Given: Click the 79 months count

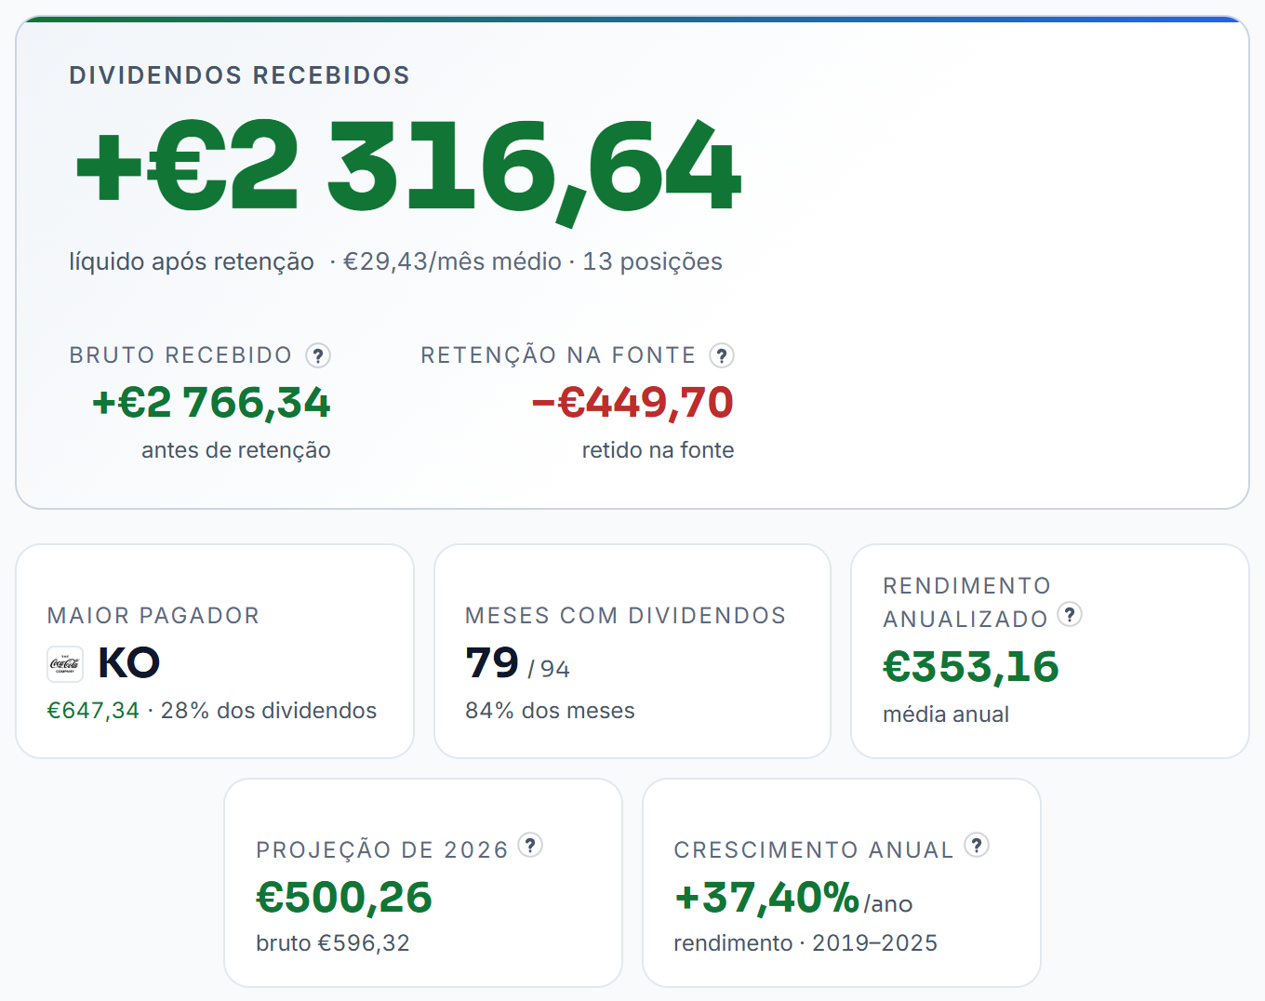Looking at the screenshot, I should 492,663.
